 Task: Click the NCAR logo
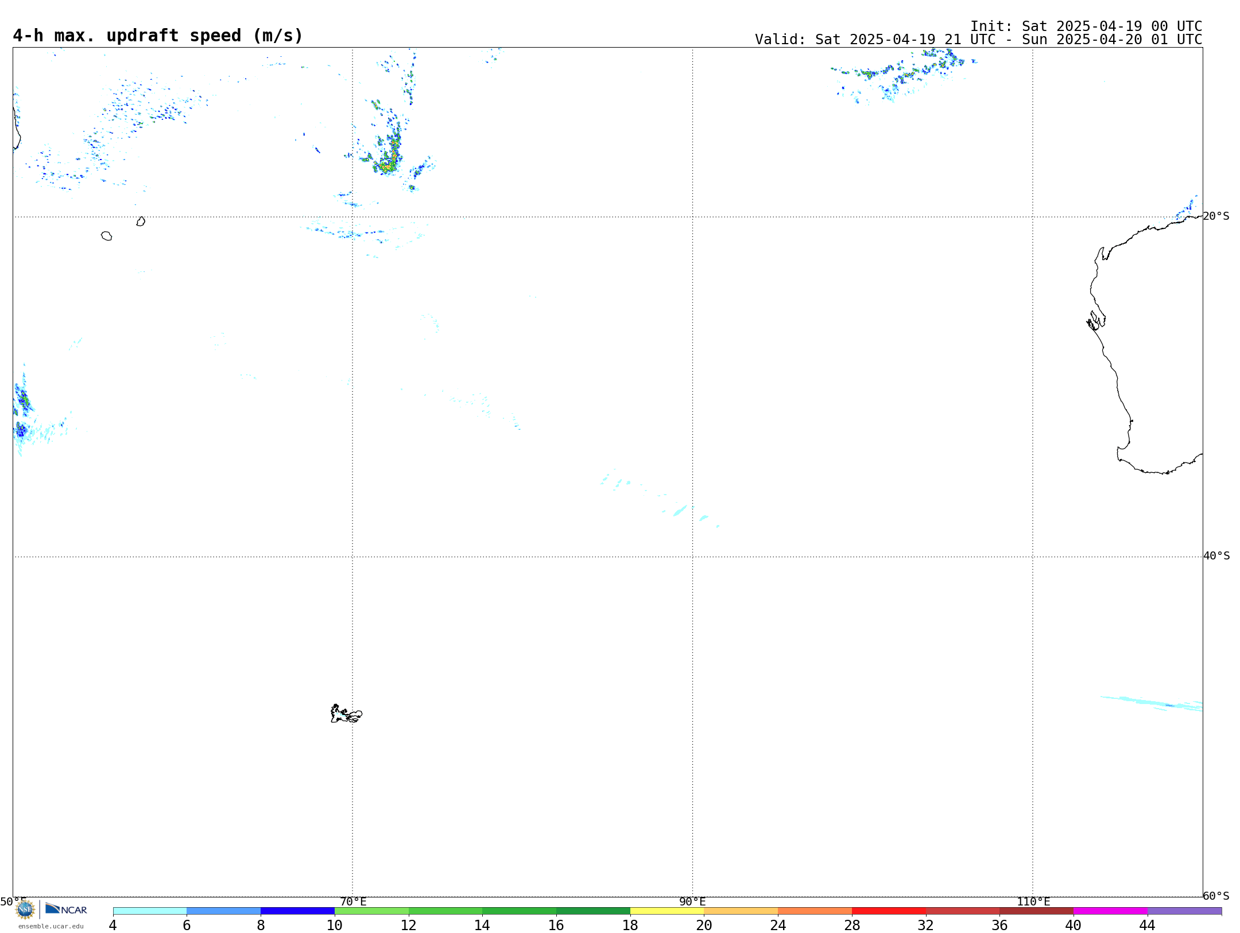(x=66, y=909)
